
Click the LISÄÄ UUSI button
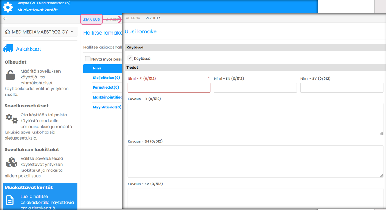click(x=91, y=19)
